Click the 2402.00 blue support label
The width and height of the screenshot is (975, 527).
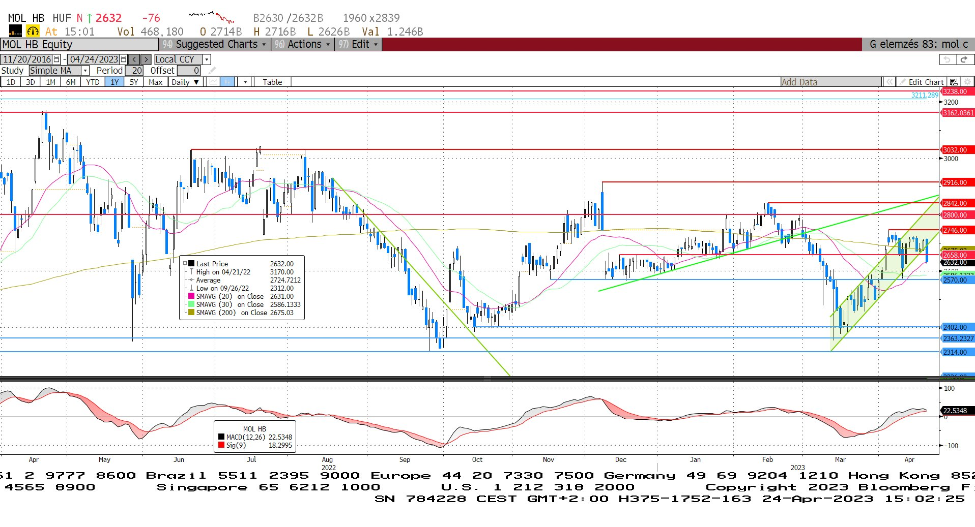[x=957, y=327]
